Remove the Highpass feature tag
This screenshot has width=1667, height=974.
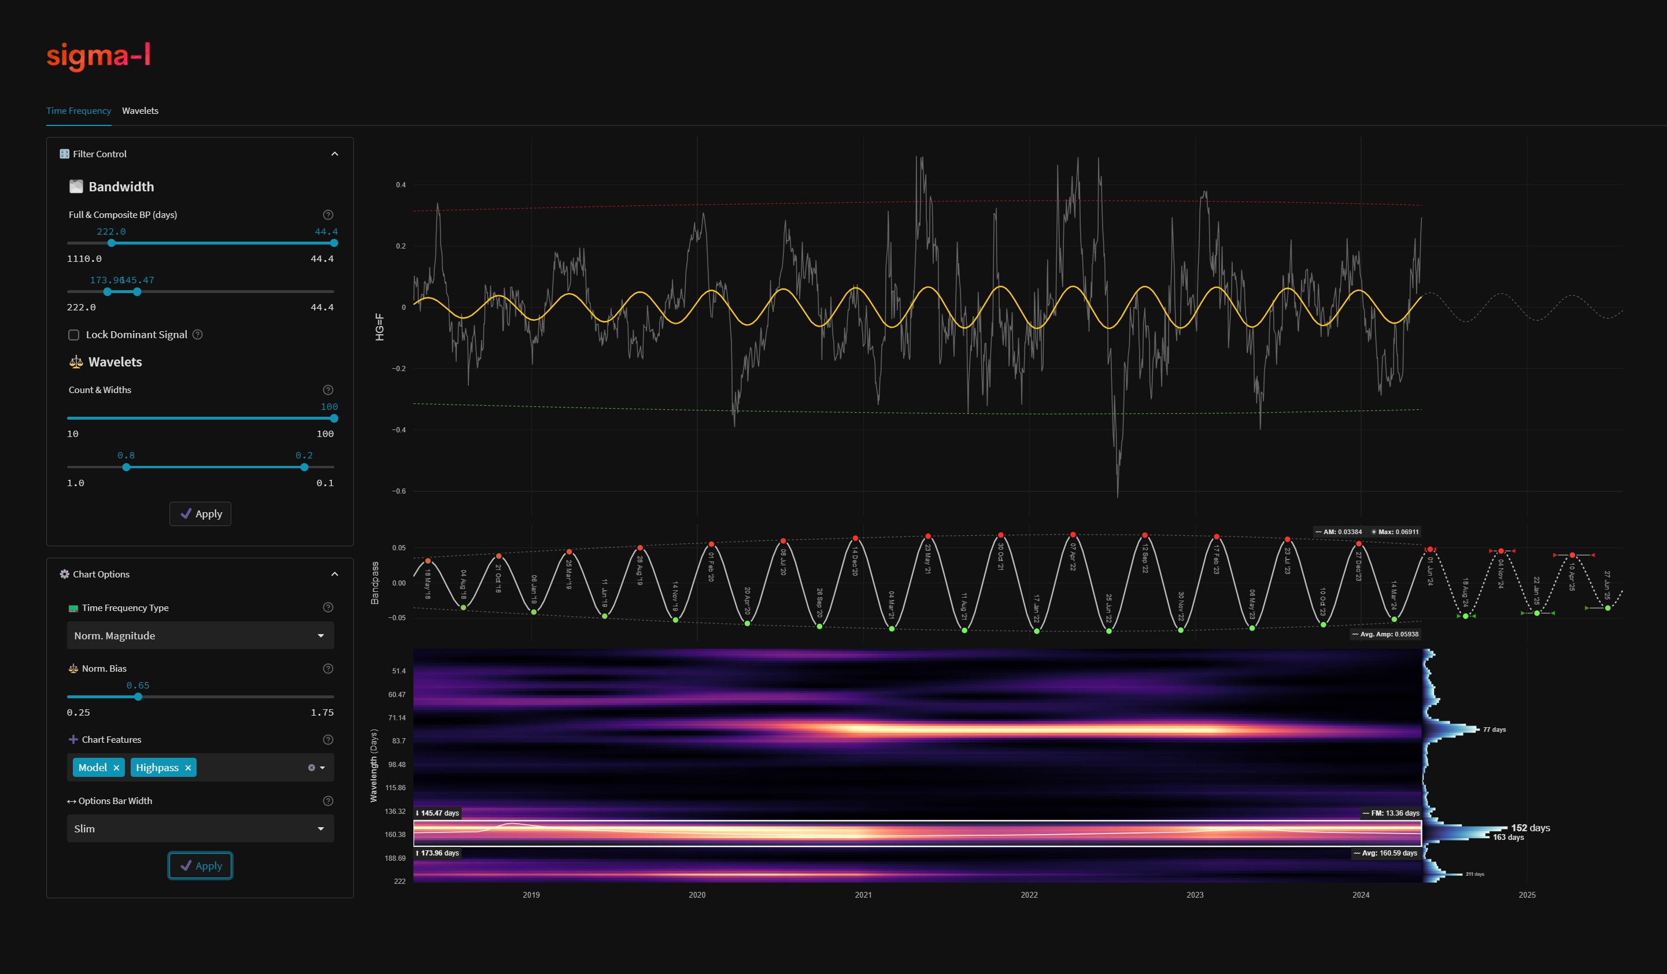coord(188,768)
